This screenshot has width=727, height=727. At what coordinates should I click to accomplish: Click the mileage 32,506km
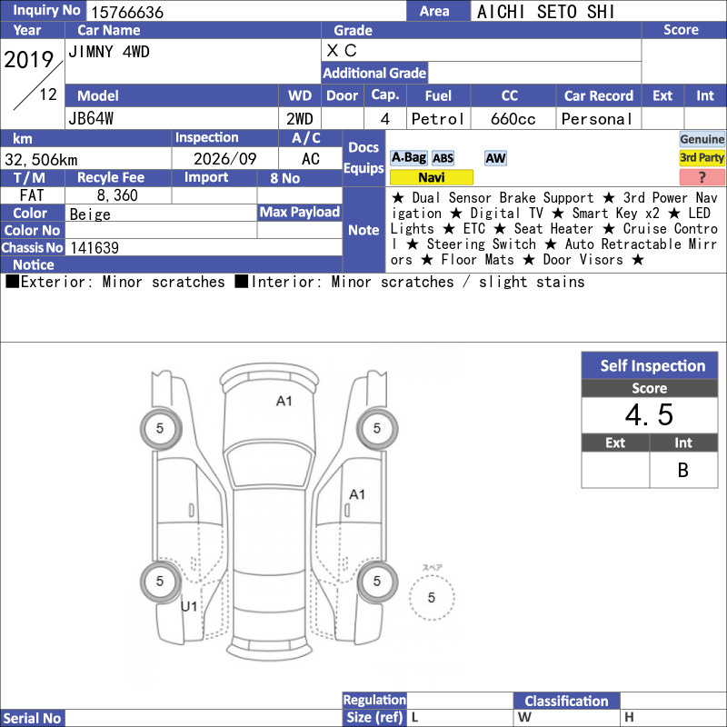click(x=41, y=160)
